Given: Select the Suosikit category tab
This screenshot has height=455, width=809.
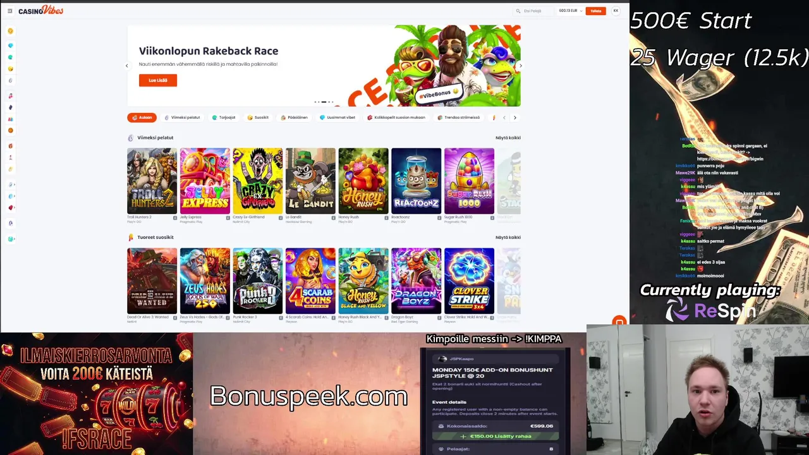Looking at the screenshot, I should 258,118.
